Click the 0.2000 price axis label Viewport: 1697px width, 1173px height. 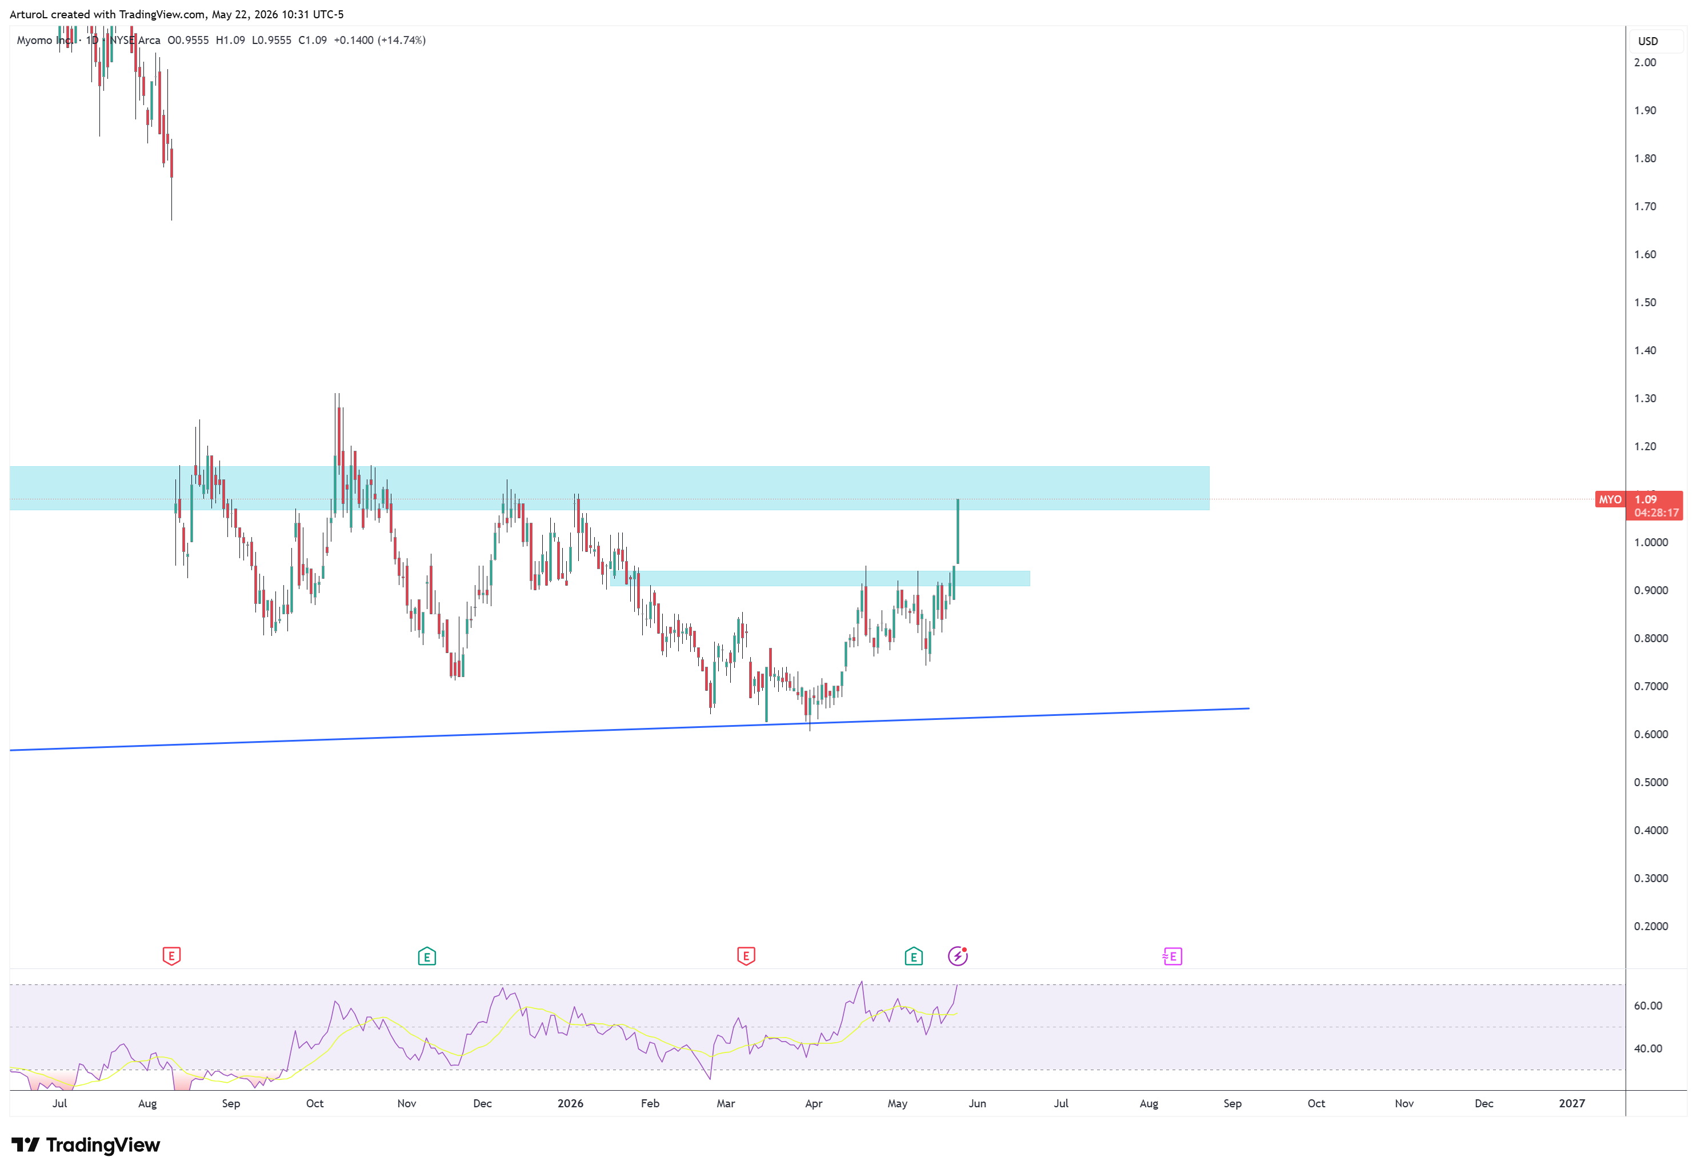(x=1651, y=926)
